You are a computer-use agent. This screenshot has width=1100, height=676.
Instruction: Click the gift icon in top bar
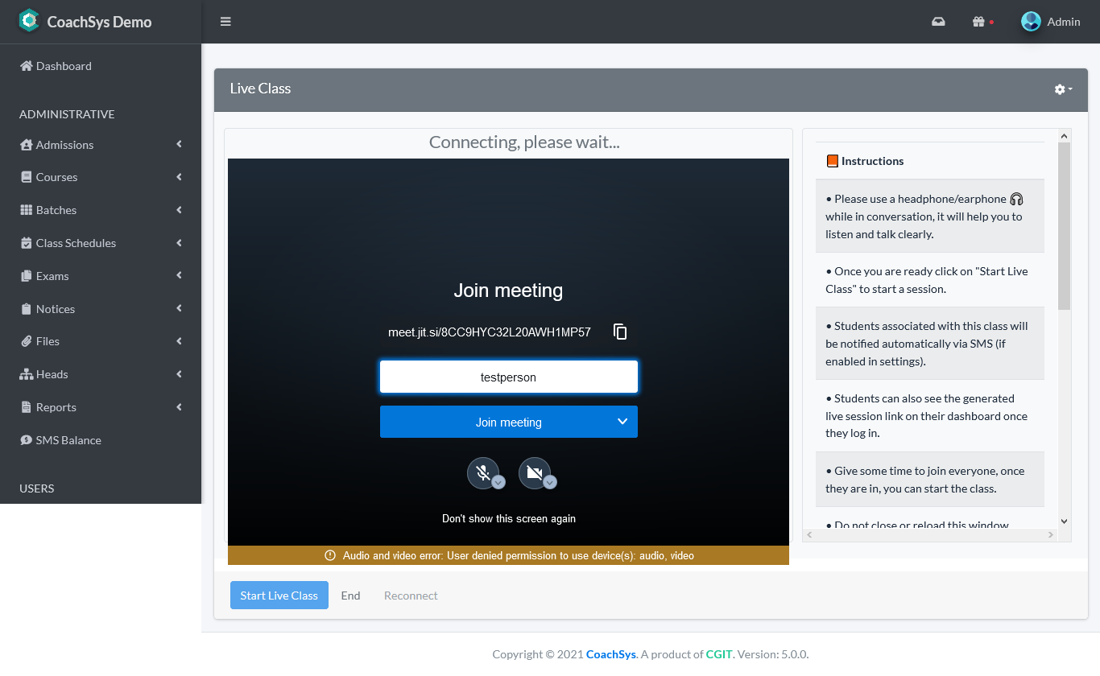coord(978,22)
